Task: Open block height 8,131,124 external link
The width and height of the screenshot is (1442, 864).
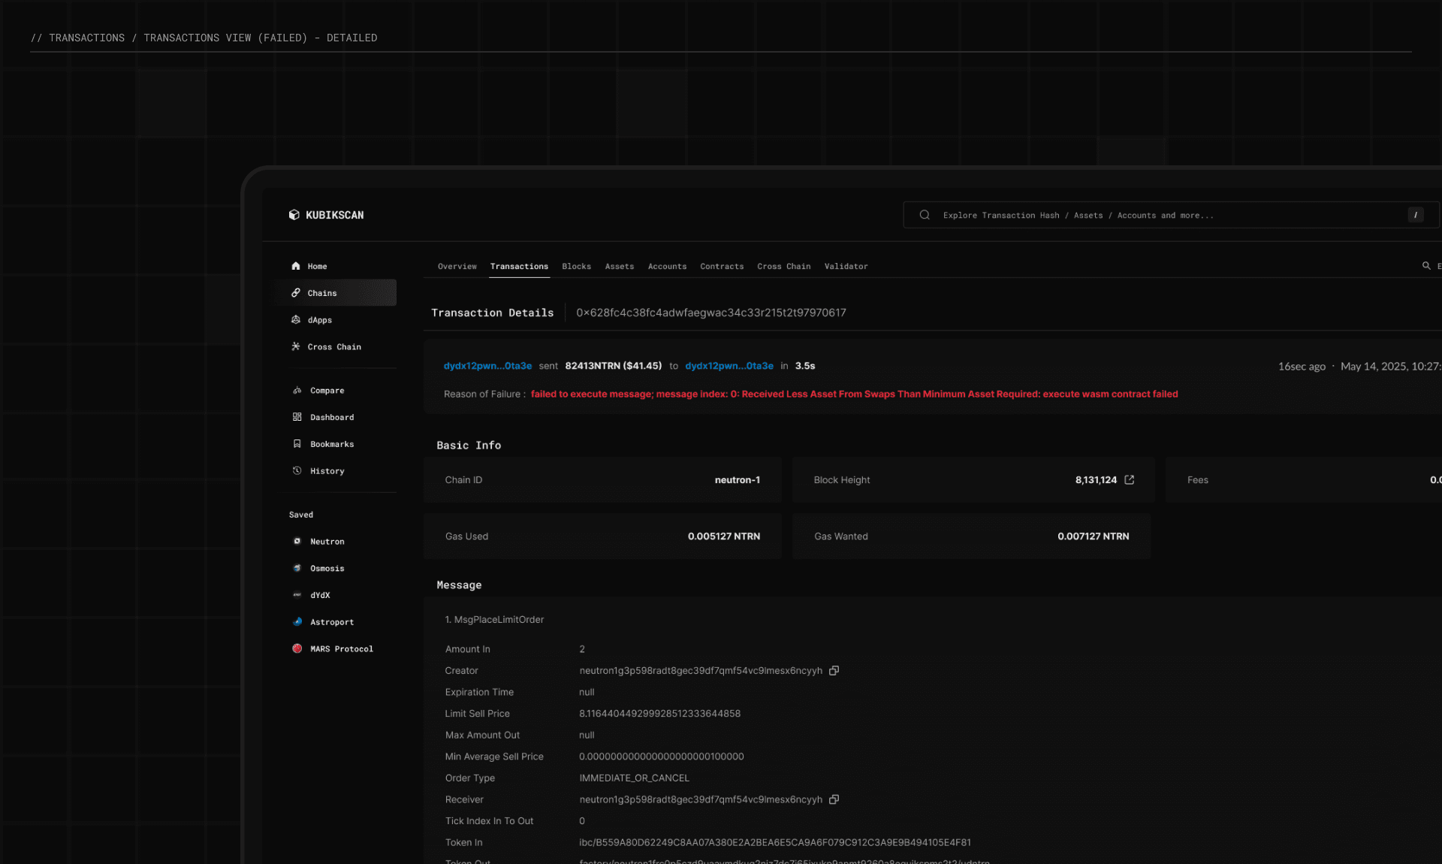Action: [x=1129, y=480]
